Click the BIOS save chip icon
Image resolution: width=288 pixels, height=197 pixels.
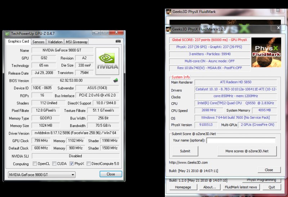coord(116,80)
